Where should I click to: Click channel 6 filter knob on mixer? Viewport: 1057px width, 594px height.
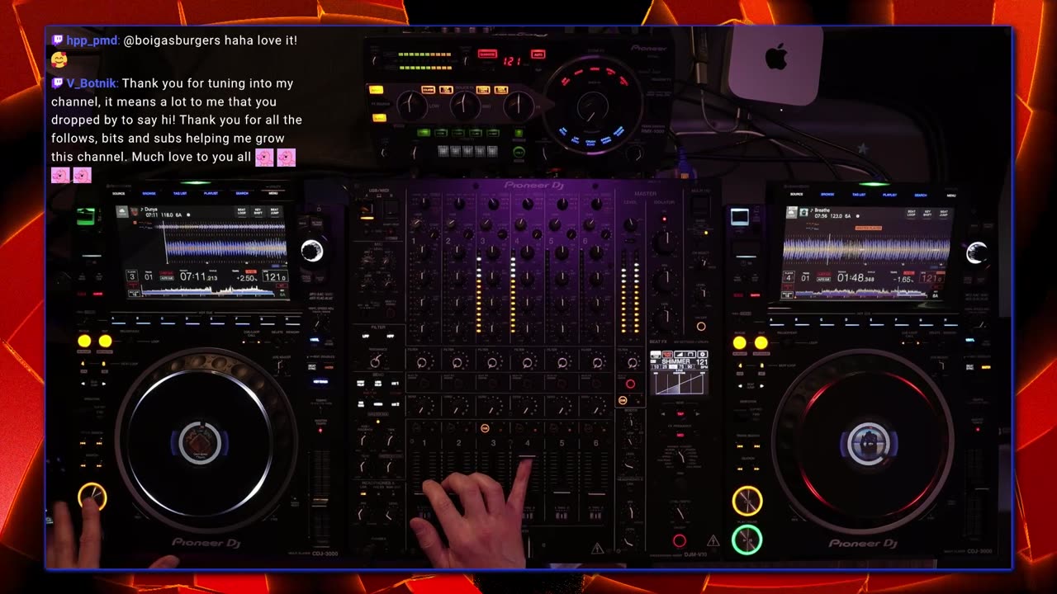click(598, 362)
